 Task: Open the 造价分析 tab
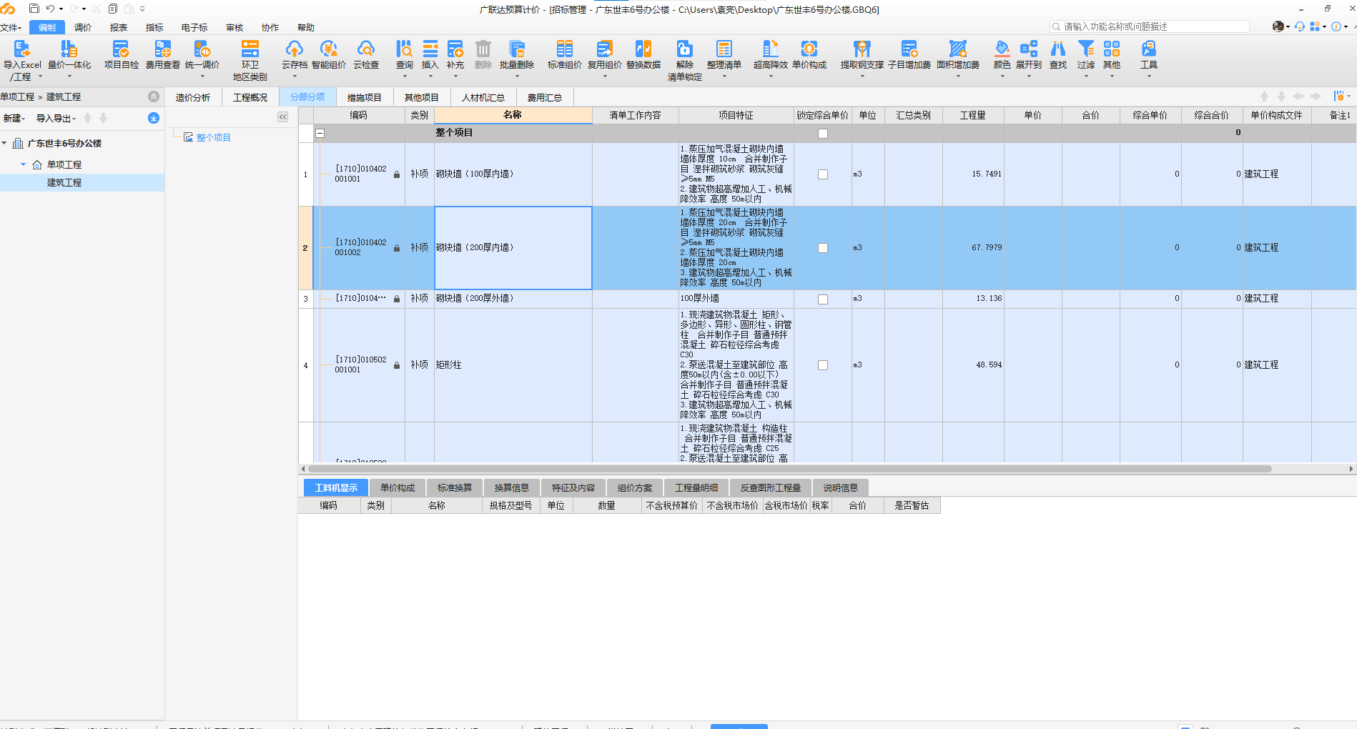coord(193,98)
